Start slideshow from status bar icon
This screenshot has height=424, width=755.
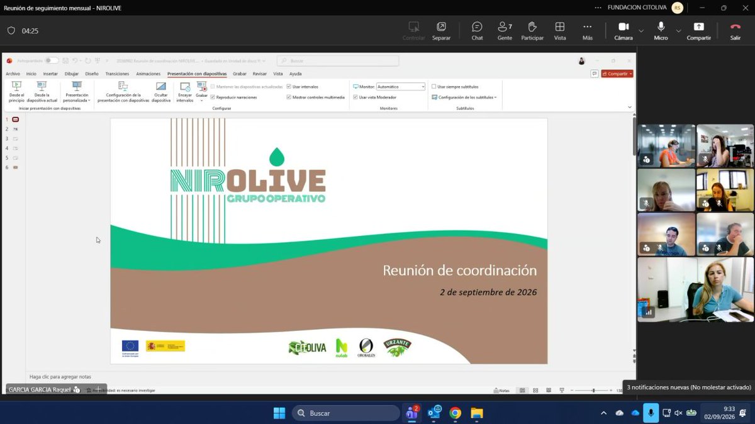562,391
